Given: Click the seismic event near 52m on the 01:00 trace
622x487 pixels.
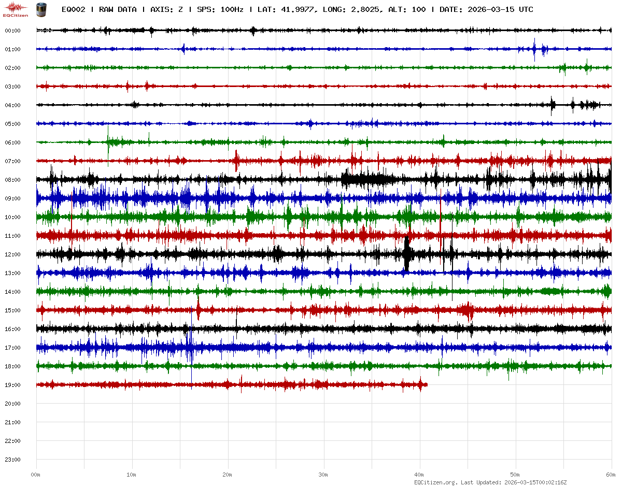Looking at the screenshot, I should [535, 49].
